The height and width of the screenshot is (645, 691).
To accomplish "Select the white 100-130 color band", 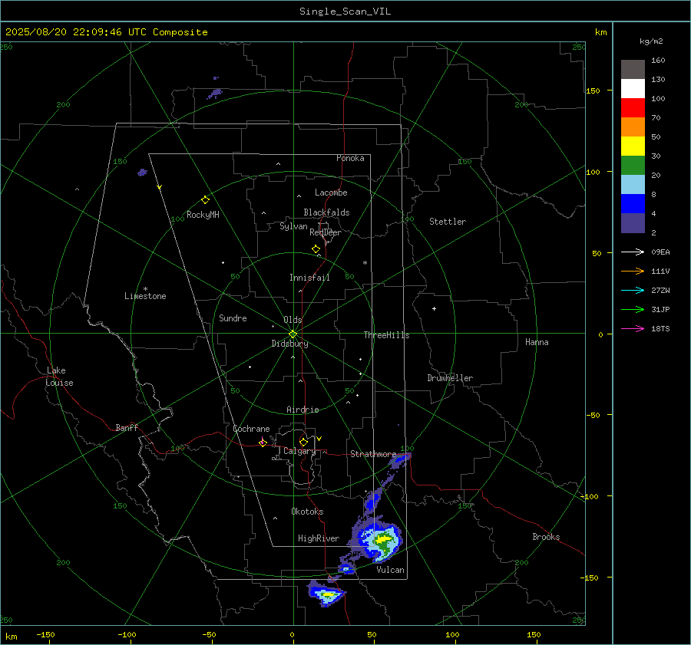I will [633, 89].
